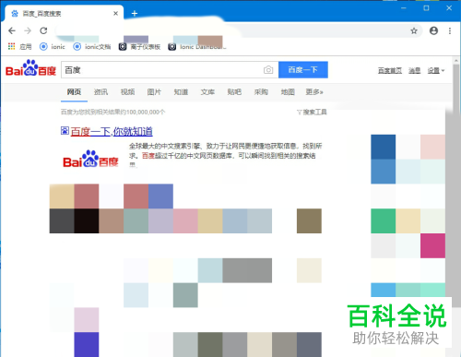Open the ionic文档 bookmark

(91, 47)
